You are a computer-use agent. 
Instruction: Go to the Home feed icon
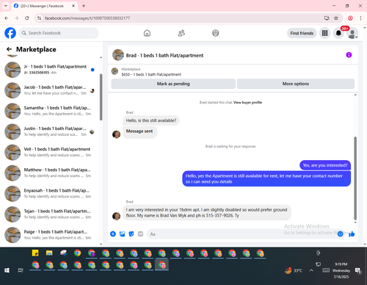pos(147,33)
